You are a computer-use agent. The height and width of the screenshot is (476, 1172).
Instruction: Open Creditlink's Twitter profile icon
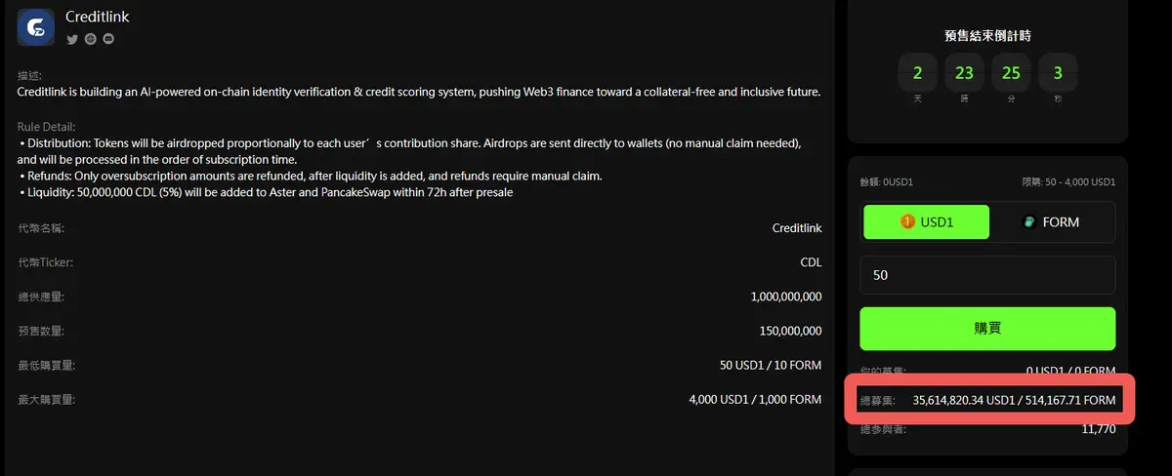[72, 39]
